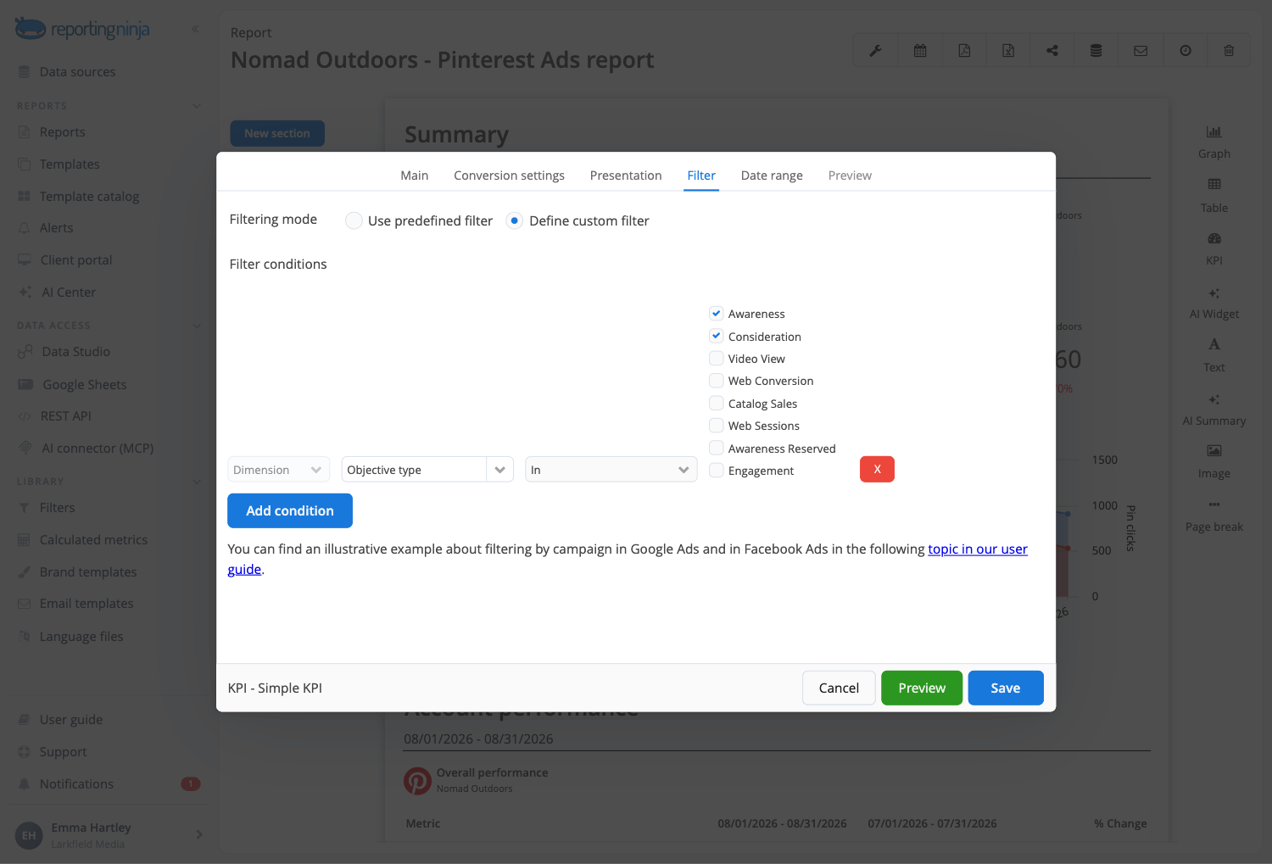Open Data Studio in sidebar
Image resolution: width=1272 pixels, height=864 pixels.
[75, 352]
